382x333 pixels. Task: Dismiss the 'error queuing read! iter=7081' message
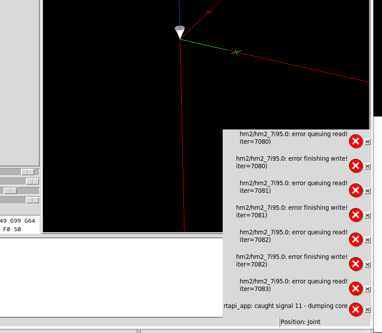(368, 191)
